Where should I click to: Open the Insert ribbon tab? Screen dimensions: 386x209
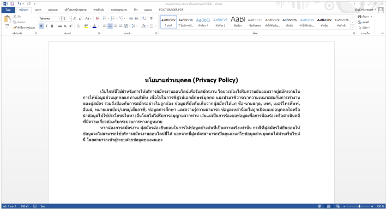point(38,10)
